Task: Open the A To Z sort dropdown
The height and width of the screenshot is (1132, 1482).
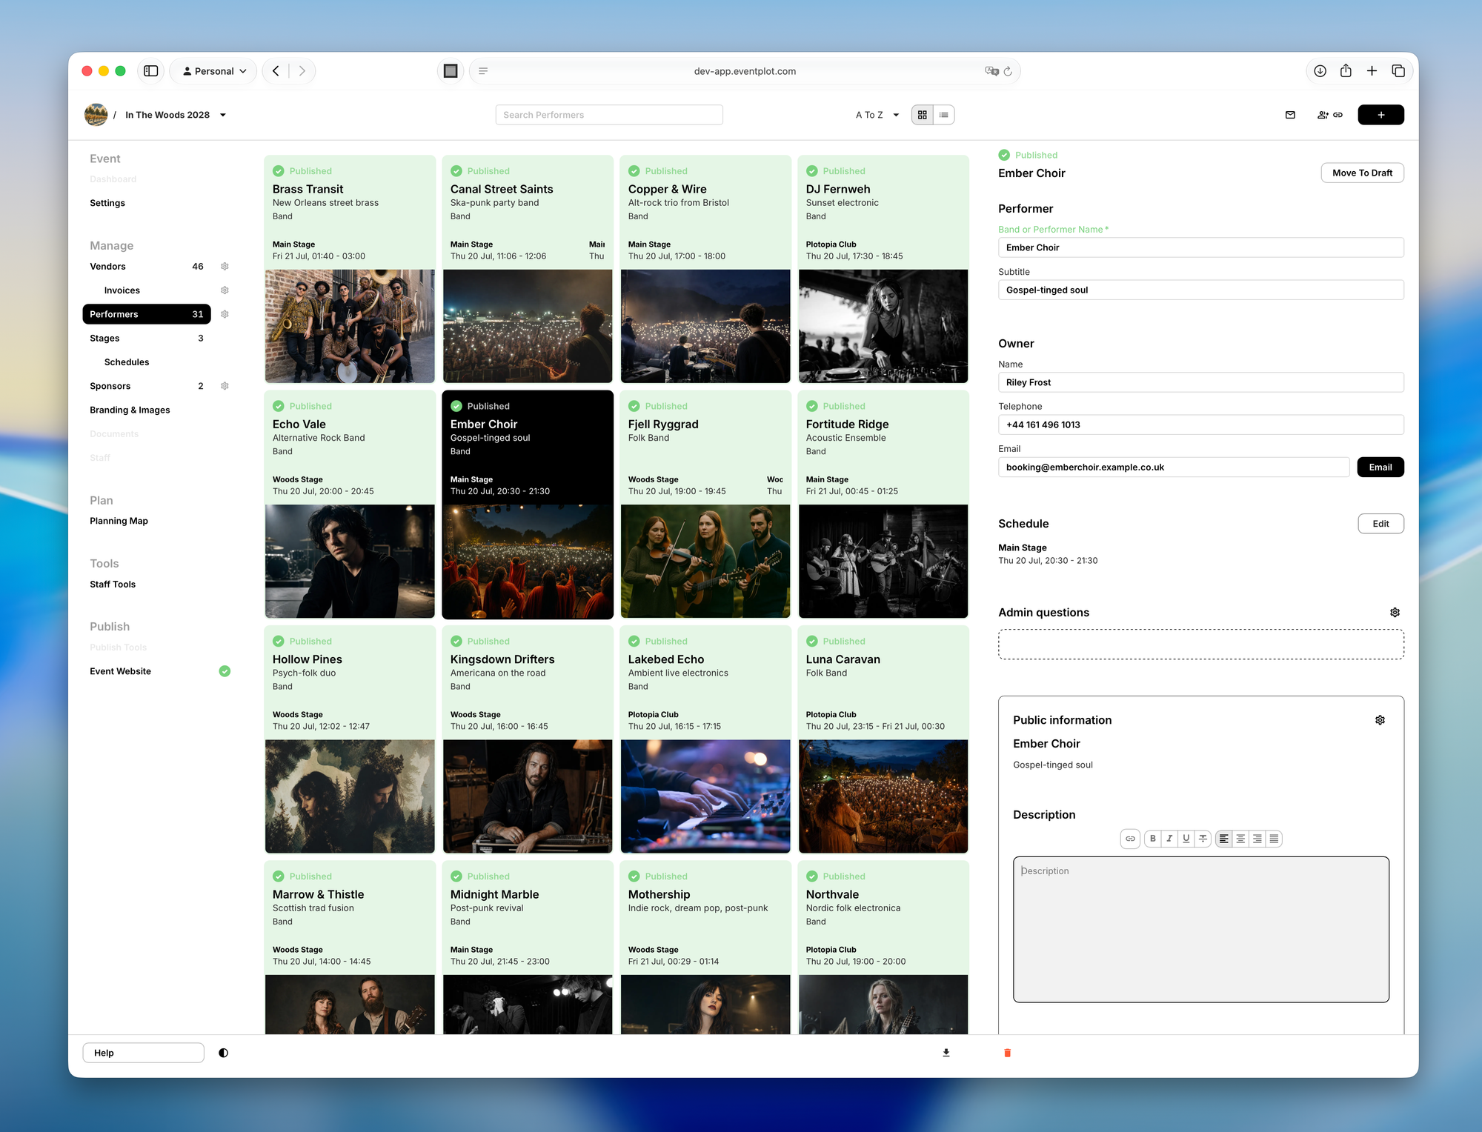Action: tap(877, 115)
